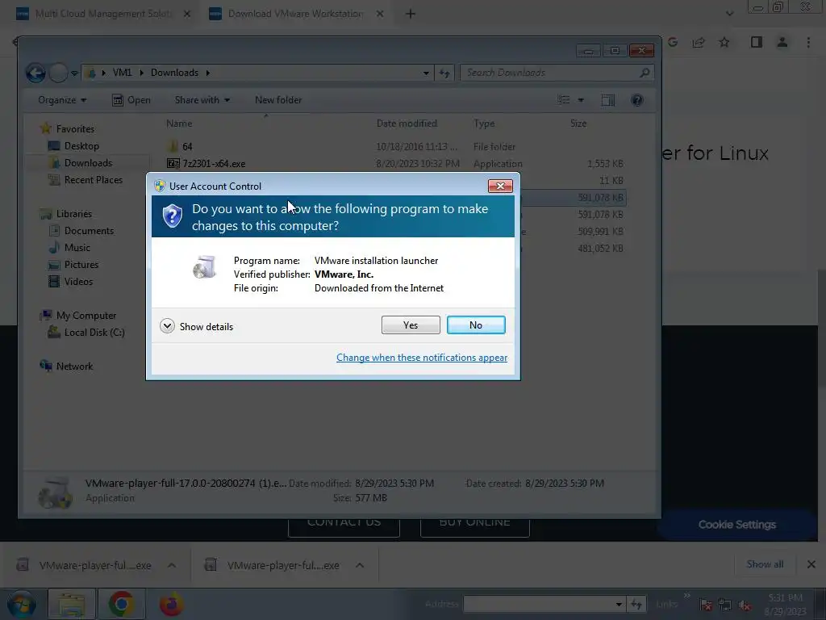This screenshot has width=826, height=620.
Task: Open Chrome three-dot menu
Action: [808, 42]
